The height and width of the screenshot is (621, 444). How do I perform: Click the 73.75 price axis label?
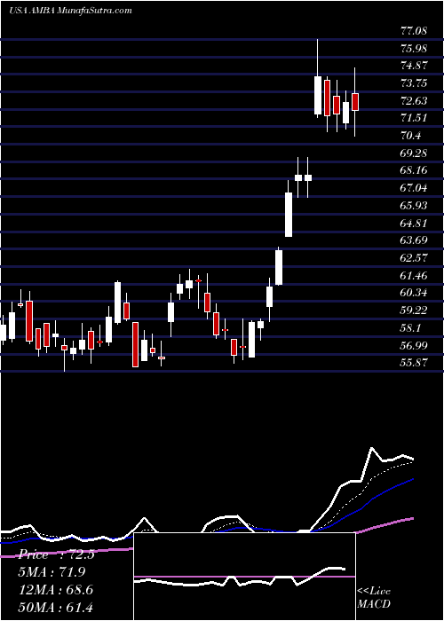tap(415, 83)
